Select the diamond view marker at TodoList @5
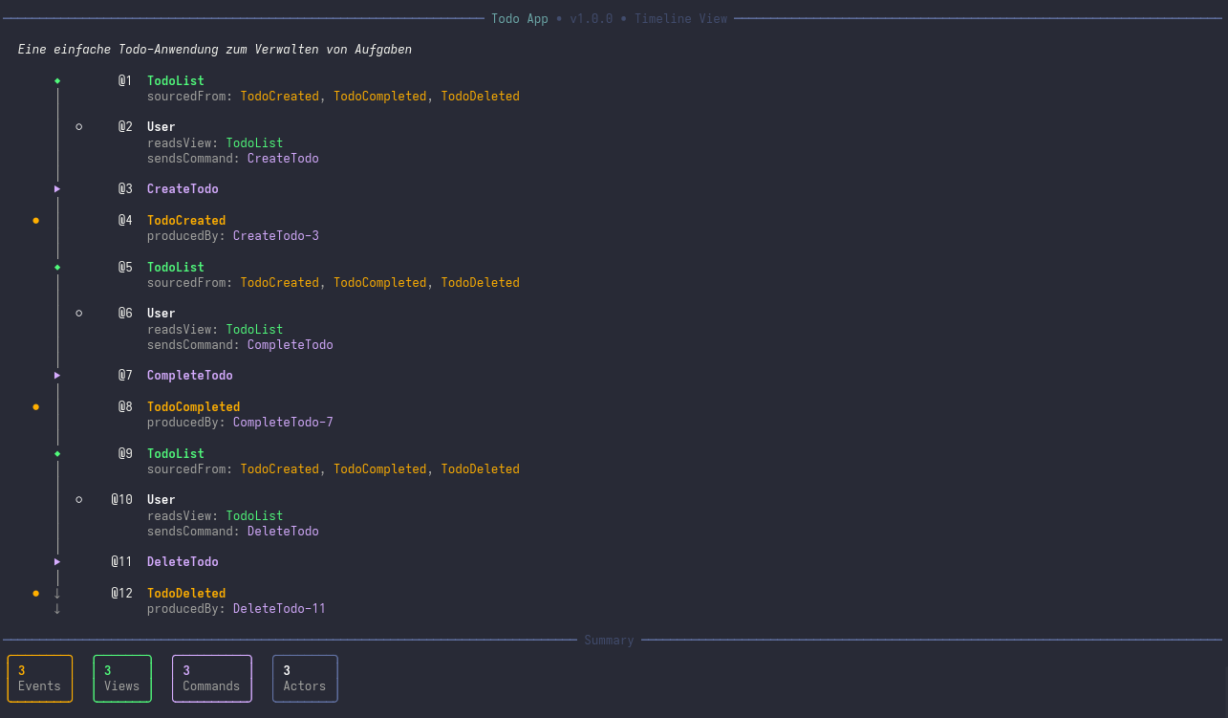1228x718 pixels. click(x=57, y=267)
